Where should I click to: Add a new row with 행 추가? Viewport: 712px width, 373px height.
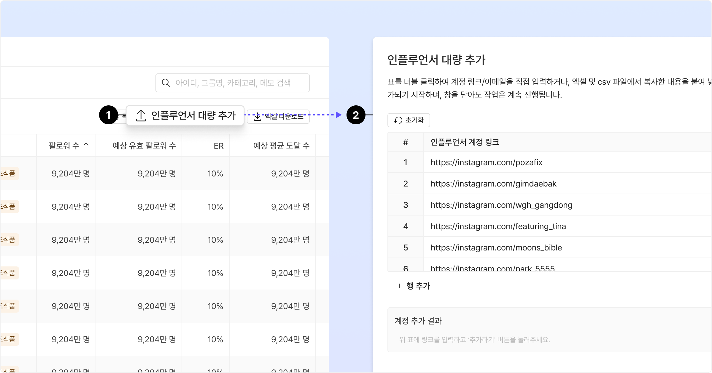tap(418, 286)
